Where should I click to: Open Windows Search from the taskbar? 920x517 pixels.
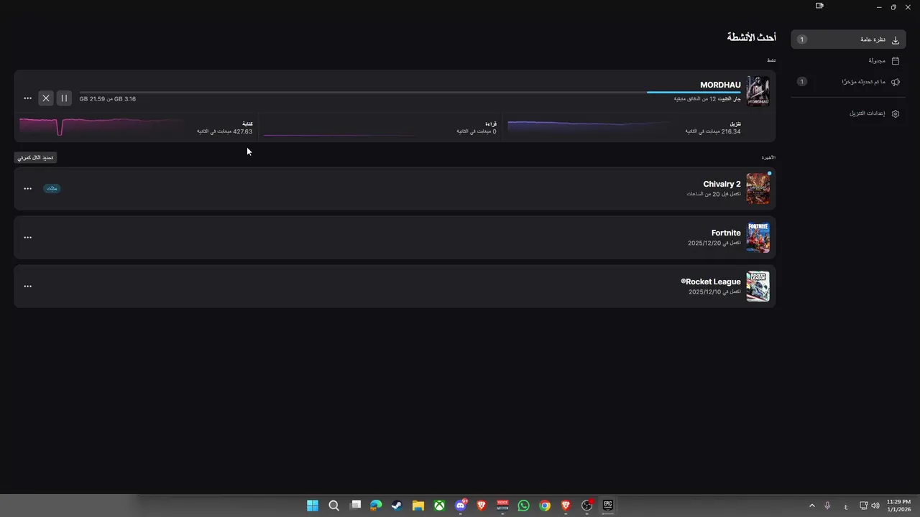[x=333, y=506]
